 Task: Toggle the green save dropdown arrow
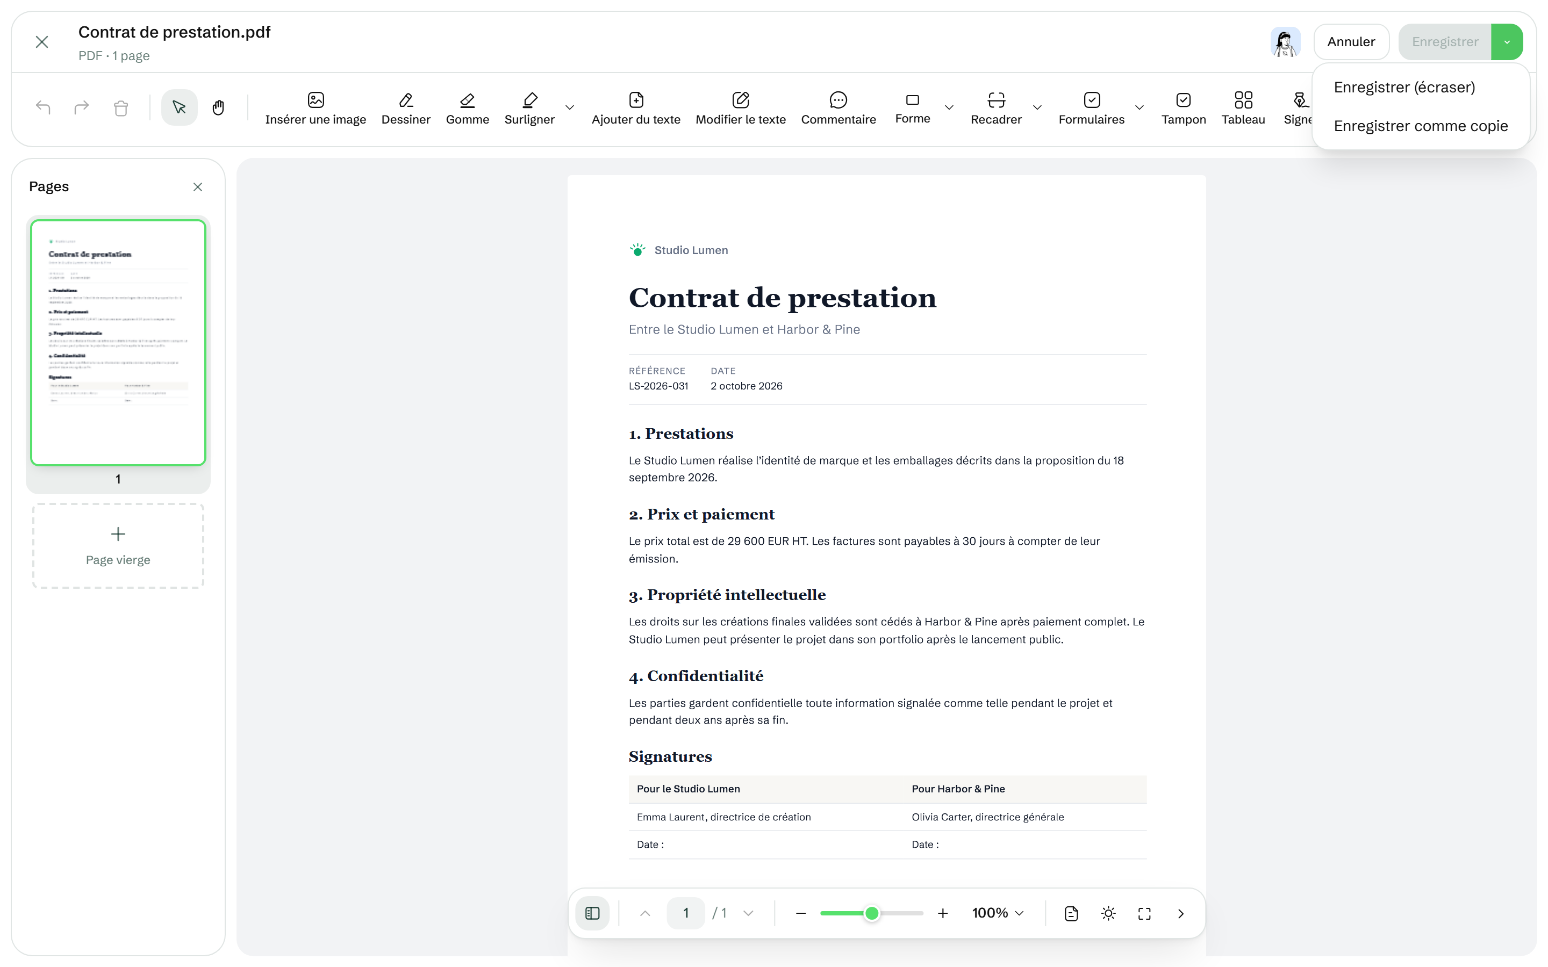point(1507,41)
